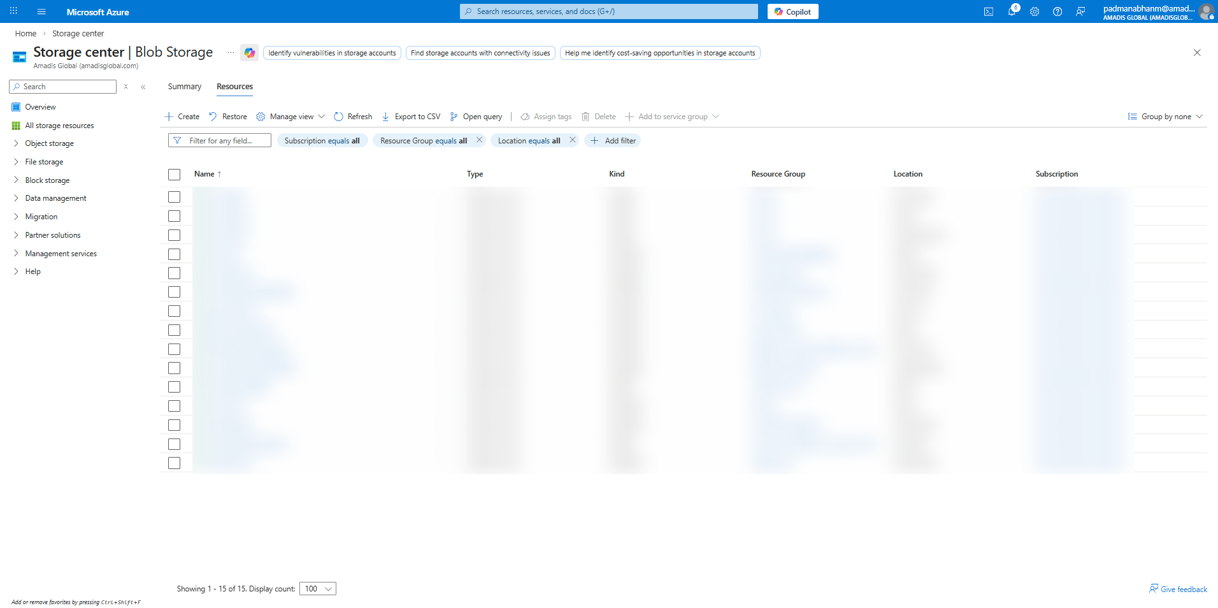Image resolution: width=1218 pixels, height=608 pixels.
Task: Select All storage resources in sidebar
Action: [59, 126]
